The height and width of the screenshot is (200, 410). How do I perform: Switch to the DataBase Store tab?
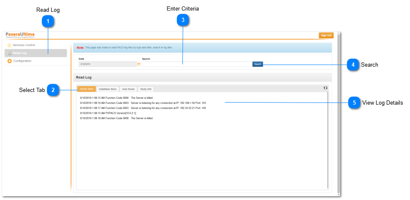point(107,89)
